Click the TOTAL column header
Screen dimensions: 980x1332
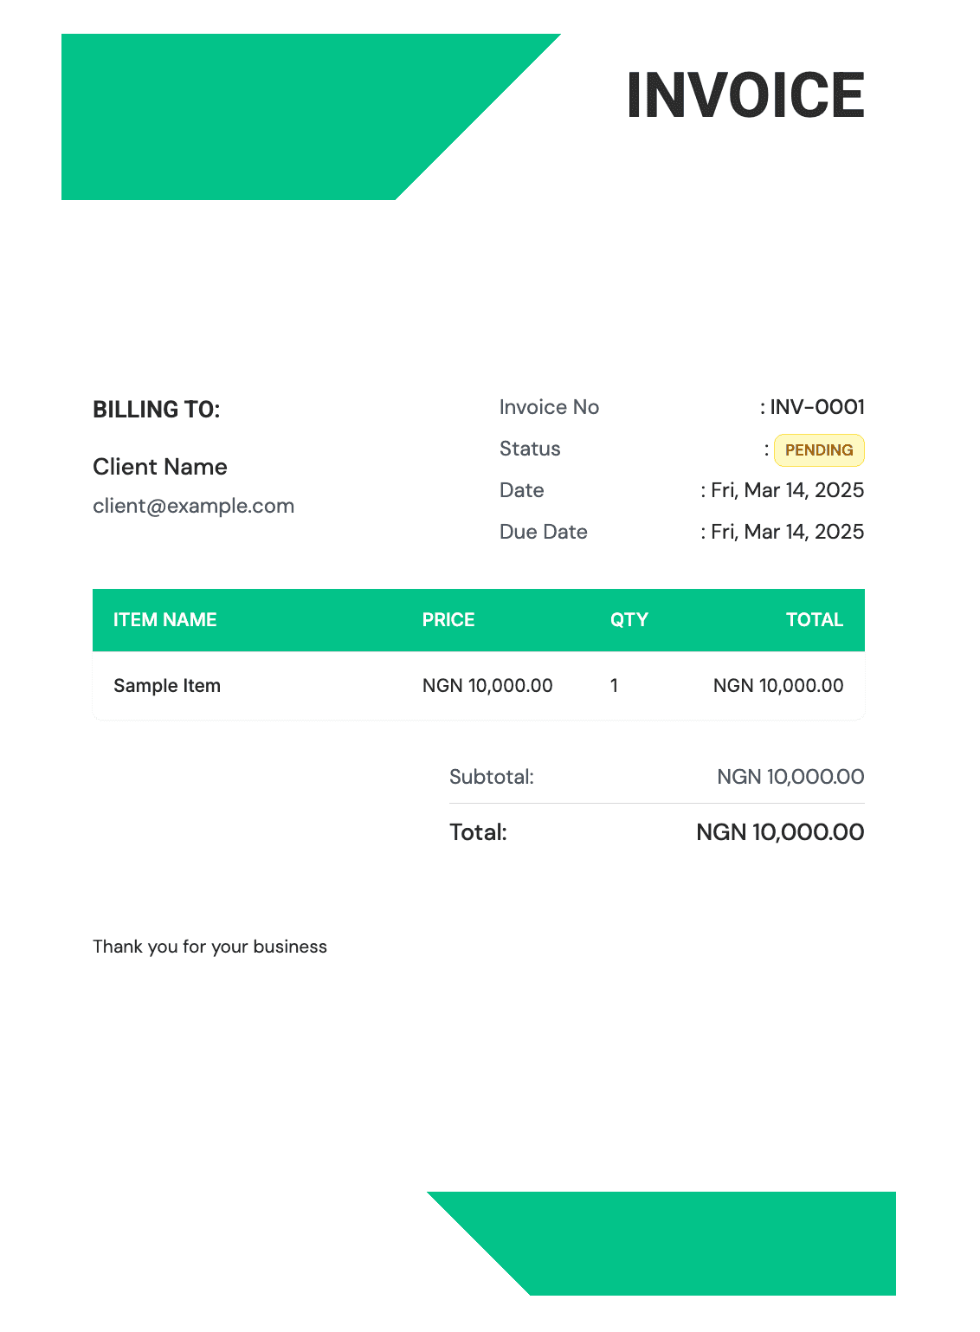[814, 620]
